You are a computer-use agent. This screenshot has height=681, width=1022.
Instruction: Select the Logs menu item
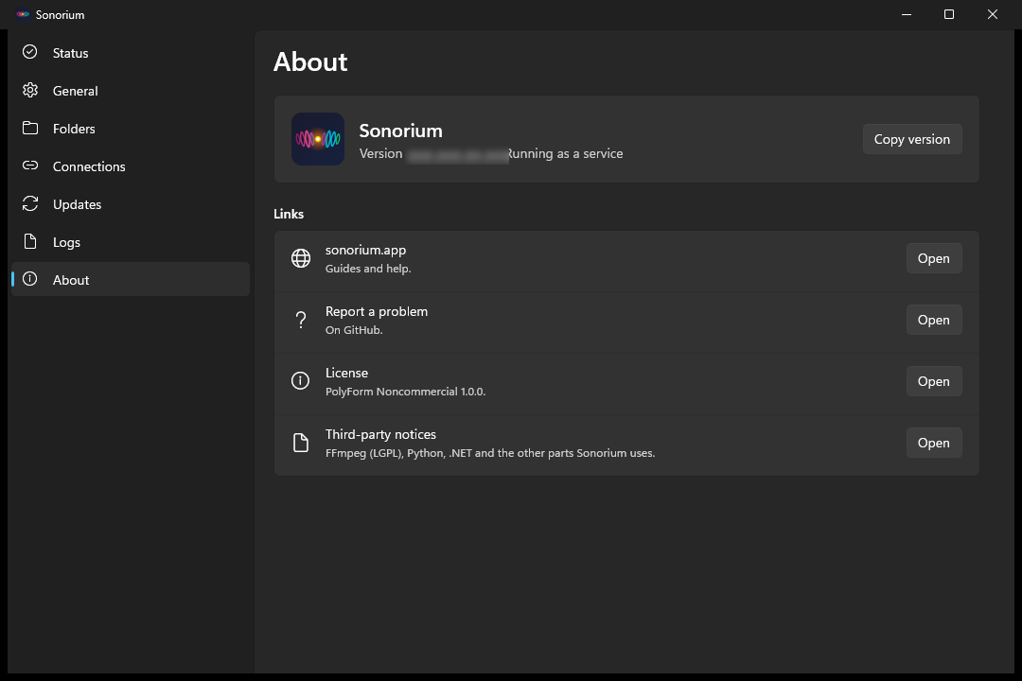tap(131, 242)
